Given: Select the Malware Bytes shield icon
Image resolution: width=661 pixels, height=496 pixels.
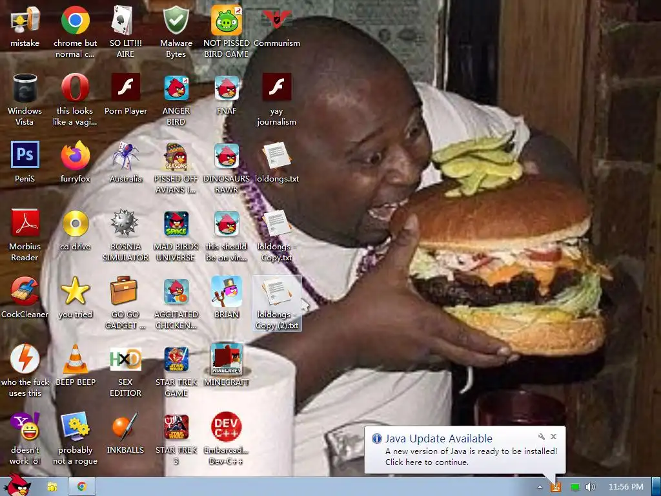Looking at the screenshot, I should [176, 20].
